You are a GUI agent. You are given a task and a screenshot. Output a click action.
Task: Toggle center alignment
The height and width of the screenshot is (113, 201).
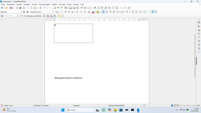click(107, 12)
